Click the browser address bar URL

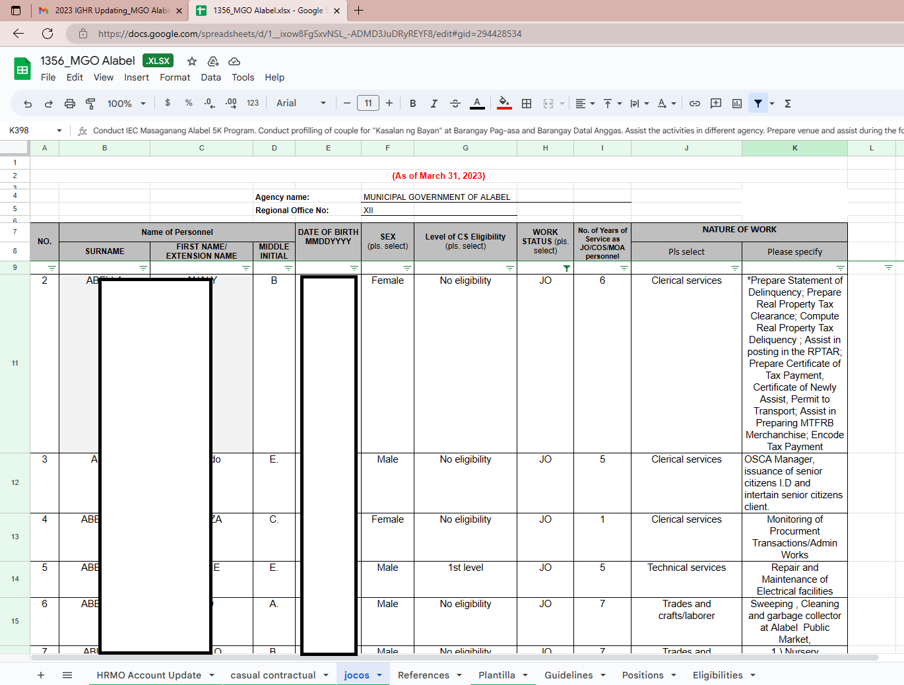(x=310, y=34)
